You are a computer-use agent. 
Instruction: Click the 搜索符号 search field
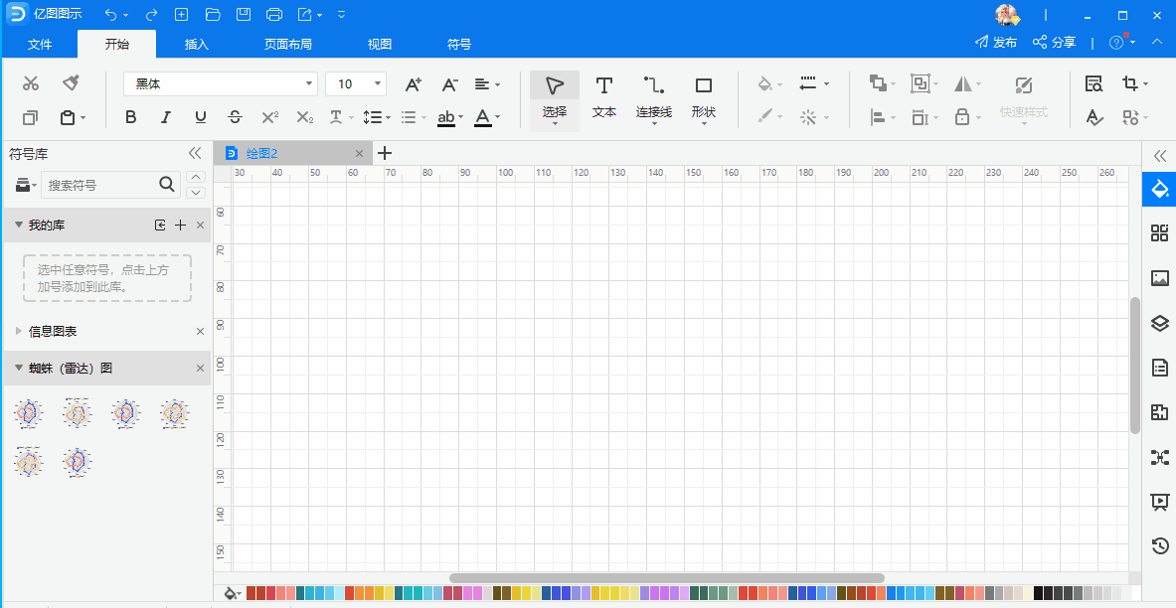point(111,185)
